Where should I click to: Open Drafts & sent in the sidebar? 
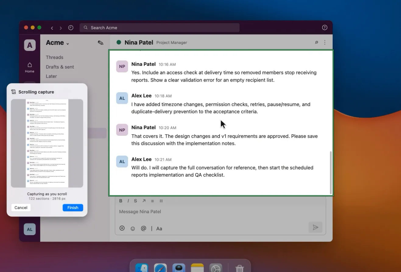coord(60,67)
